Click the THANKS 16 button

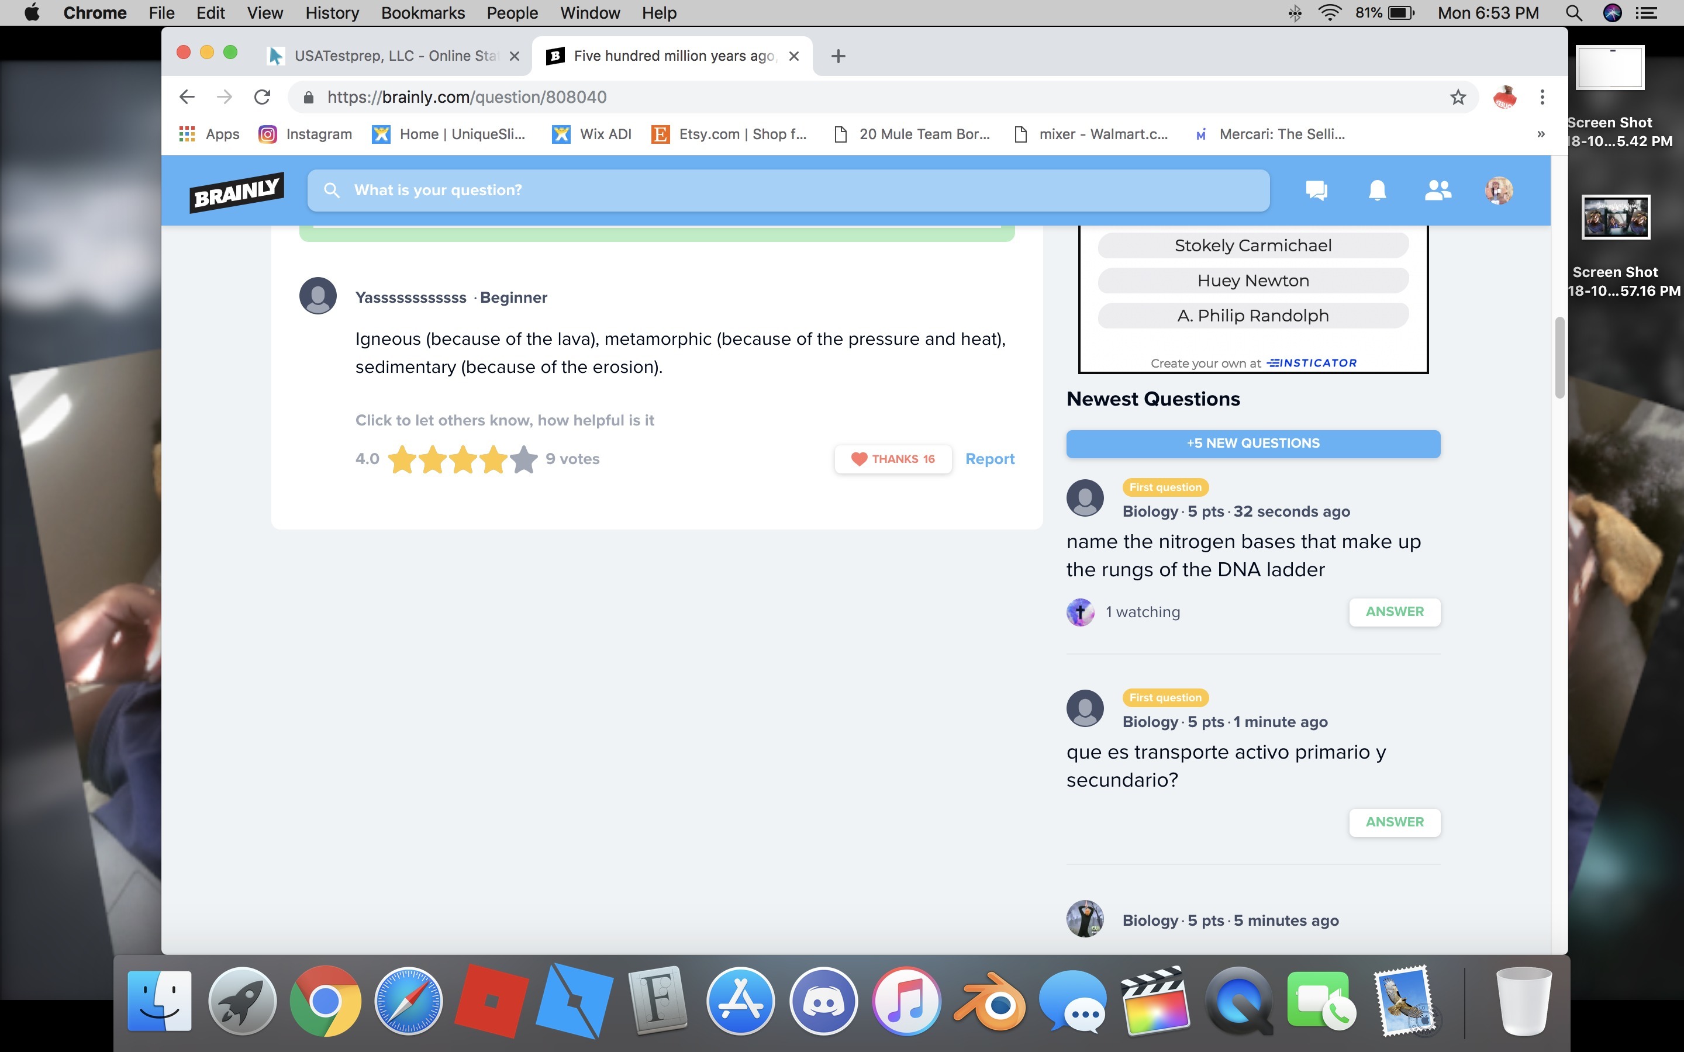click(893, 459)
